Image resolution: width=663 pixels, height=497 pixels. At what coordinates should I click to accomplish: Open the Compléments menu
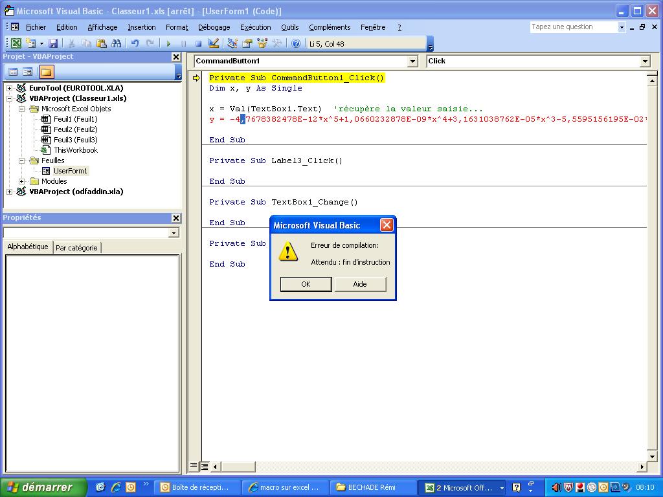(x=330, y=27)
